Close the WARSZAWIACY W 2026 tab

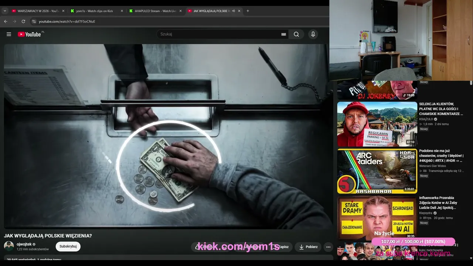coord(63,11)
